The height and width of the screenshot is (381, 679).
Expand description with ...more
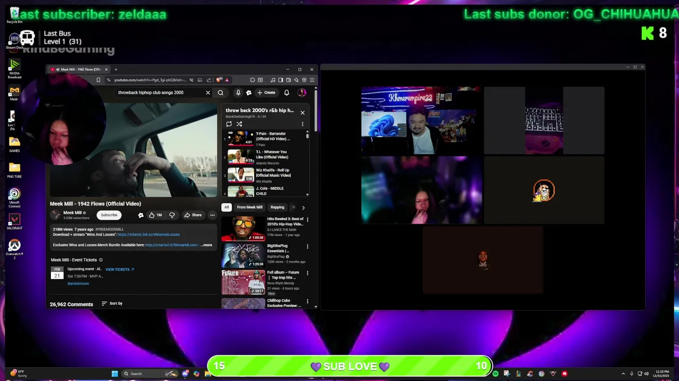click(206, 245)
